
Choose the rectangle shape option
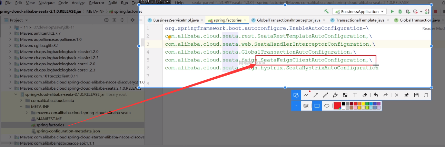click(317, 106)
